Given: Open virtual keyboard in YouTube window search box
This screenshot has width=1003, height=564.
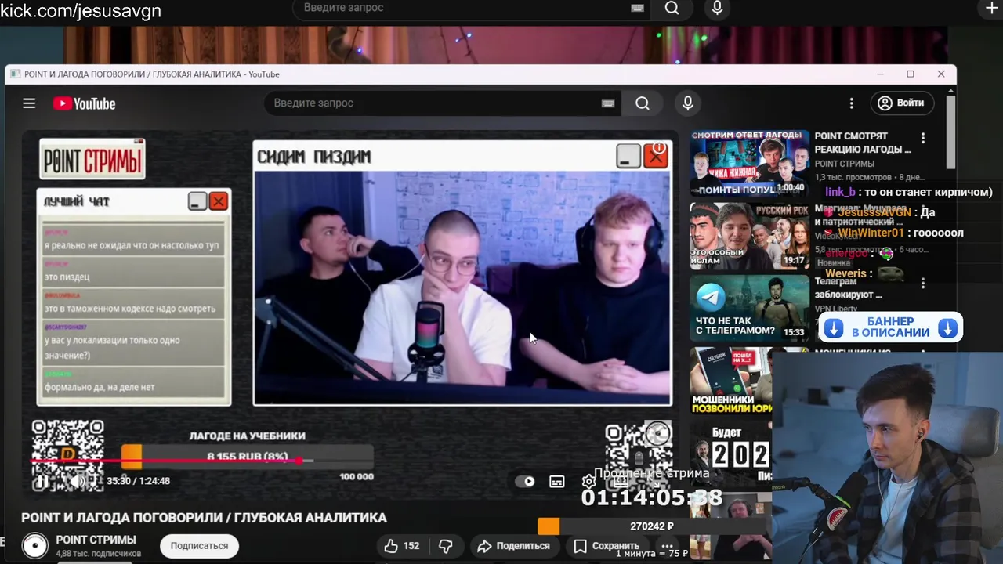Looking at the screenshot, I should coord(608,103).
